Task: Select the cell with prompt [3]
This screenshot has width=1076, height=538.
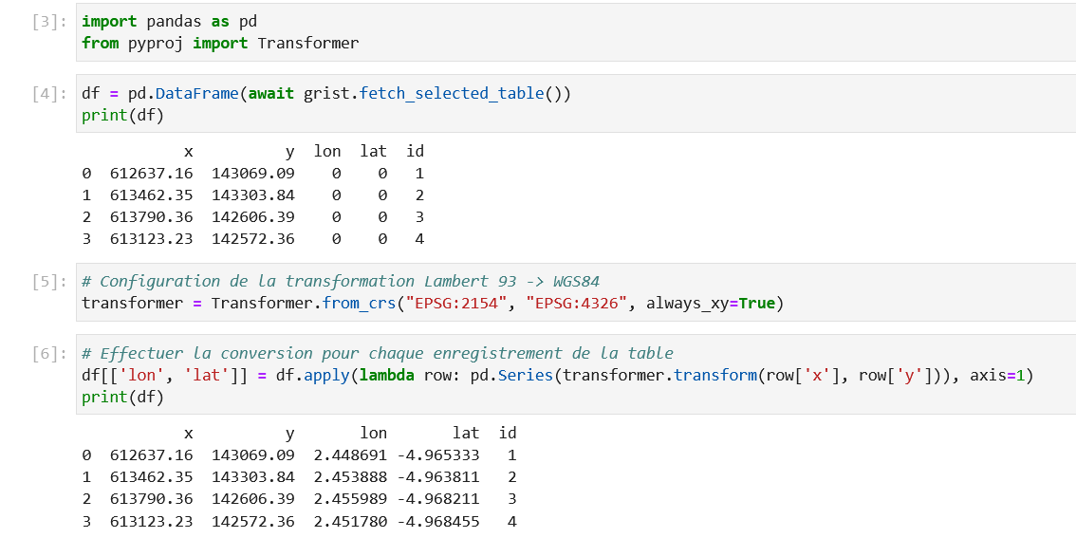Action: [x=576, y=32]
